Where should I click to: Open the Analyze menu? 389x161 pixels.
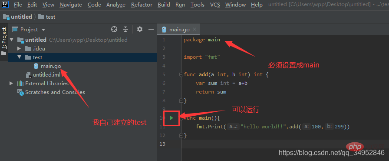coord(116,4)
